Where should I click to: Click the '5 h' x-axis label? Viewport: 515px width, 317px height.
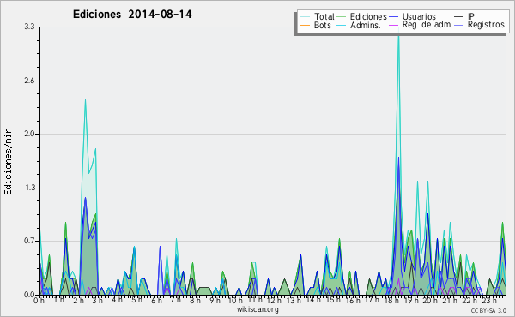click(136, 300)
